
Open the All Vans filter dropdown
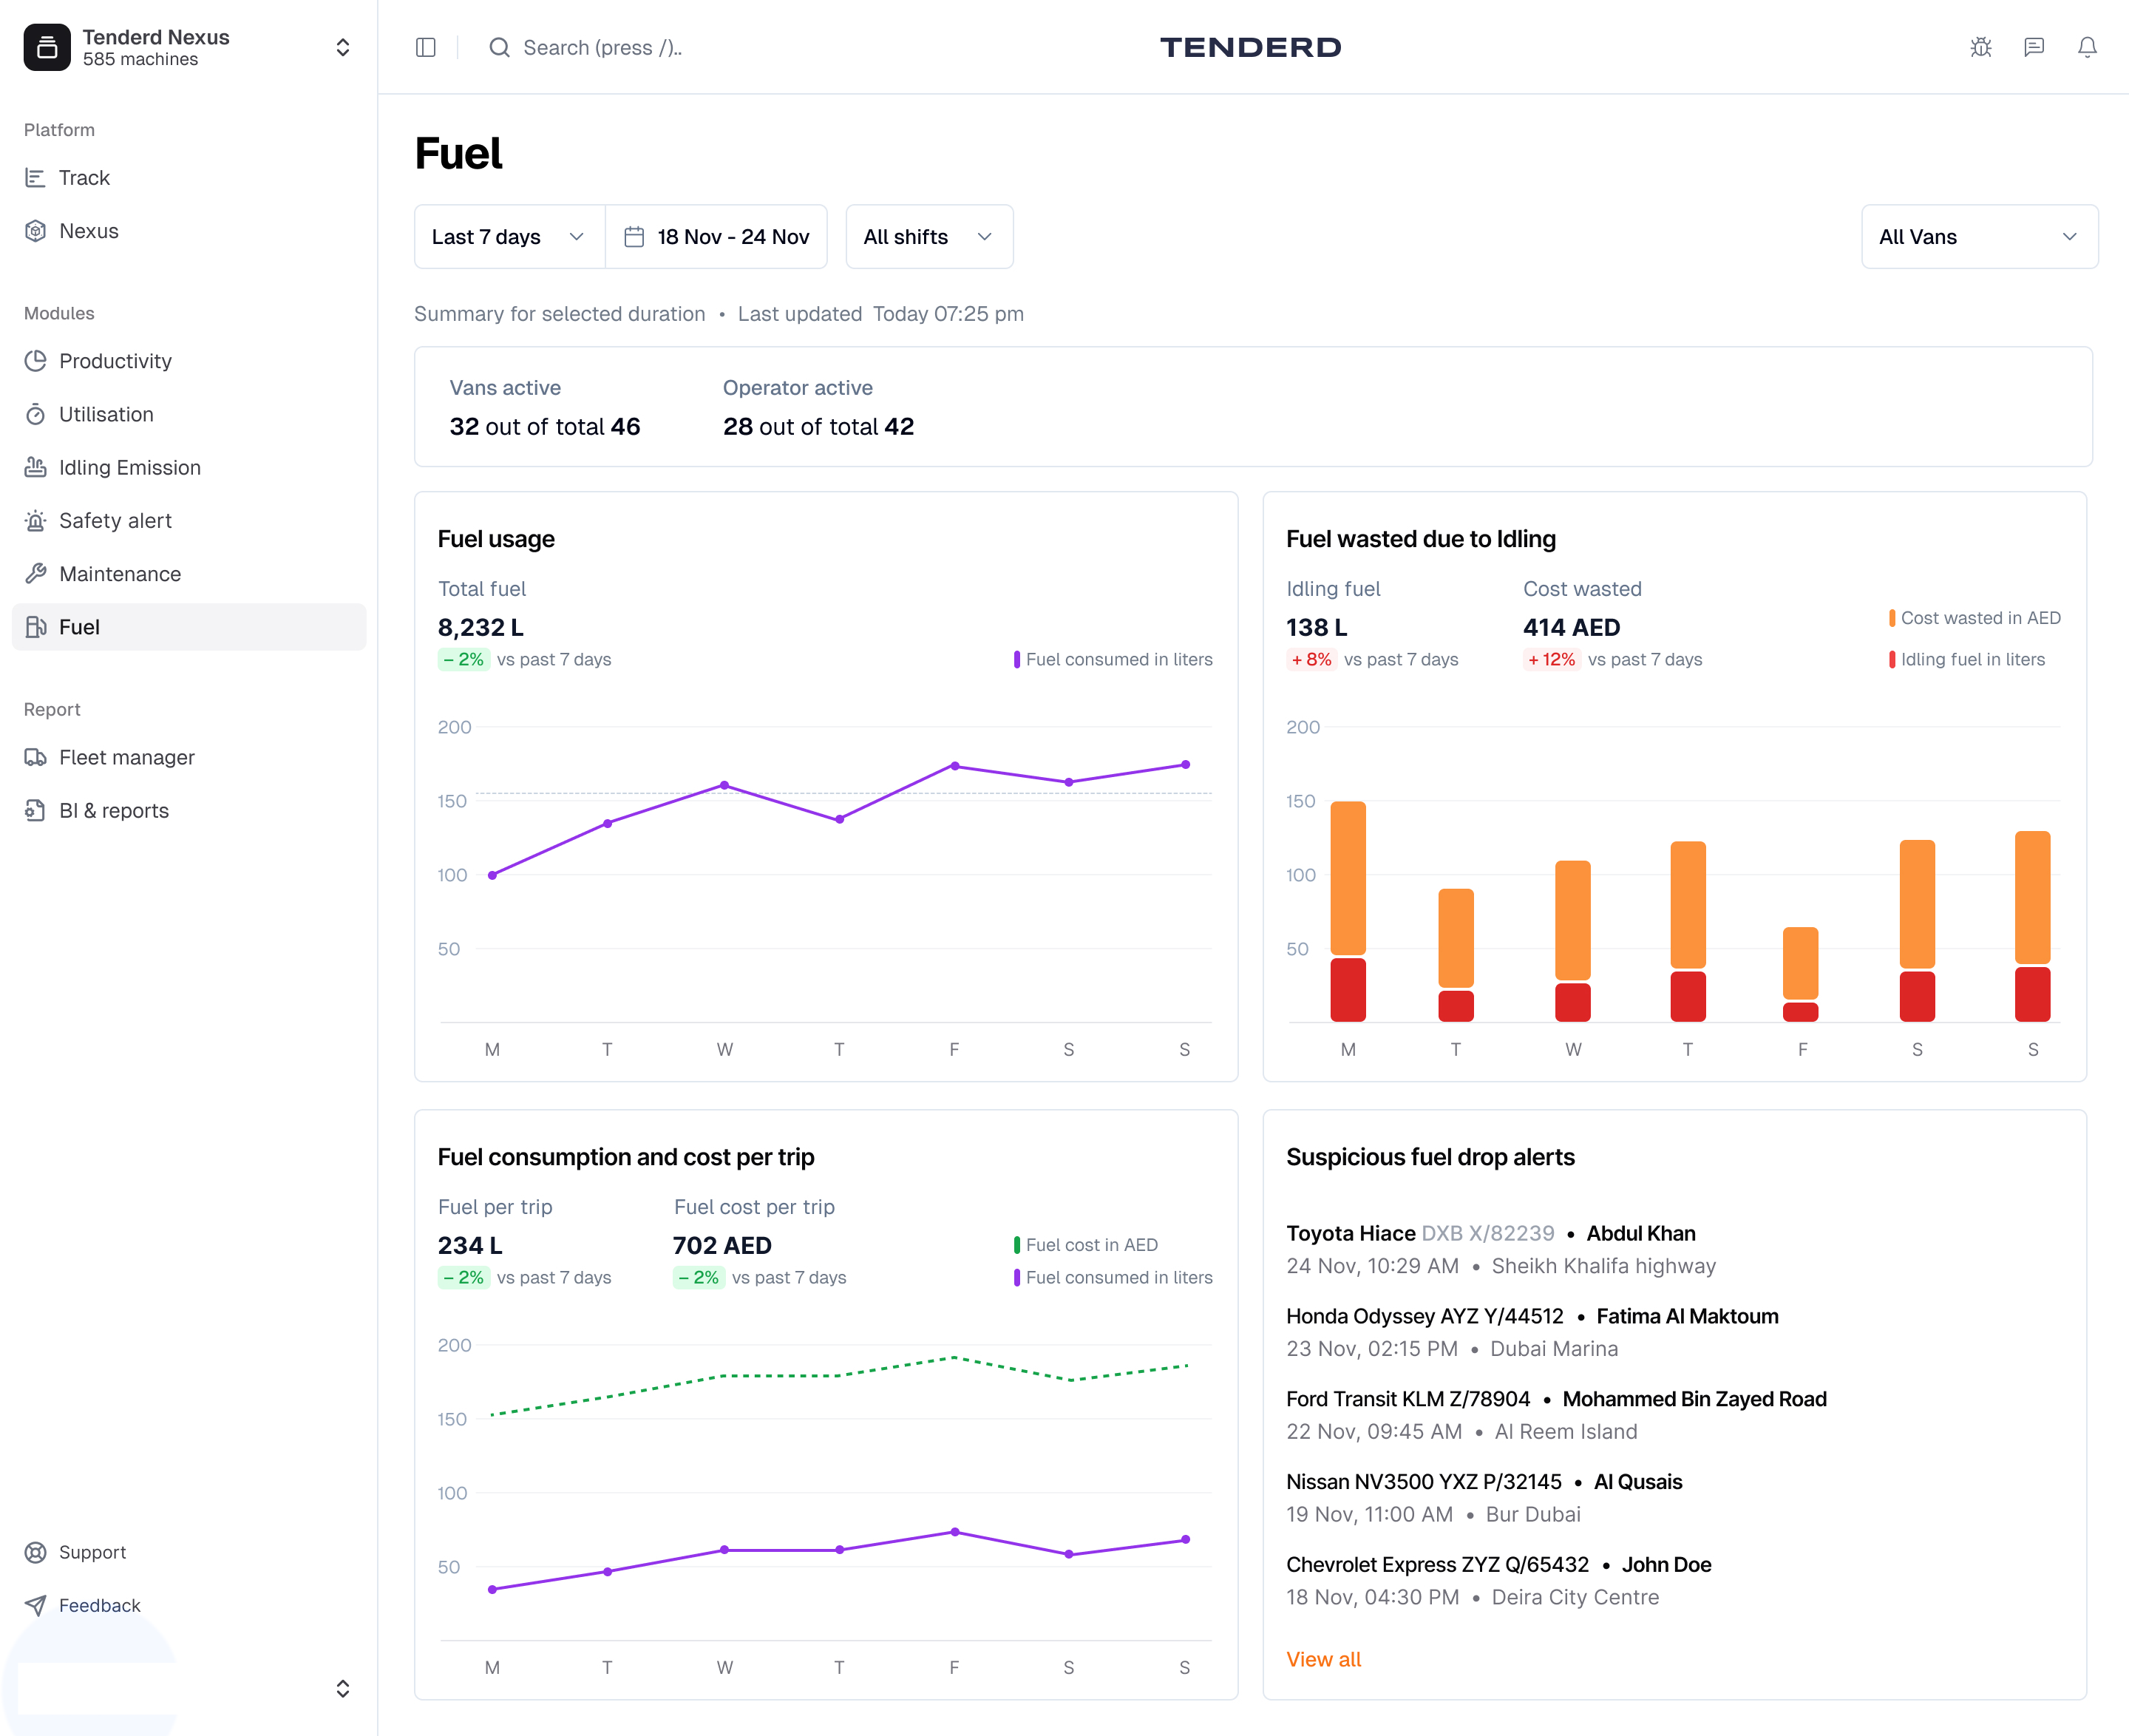[1978, 237]
